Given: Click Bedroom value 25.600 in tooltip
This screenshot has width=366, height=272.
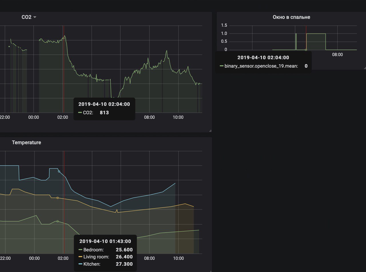Looking at the screenshot, I should point(124,250).
